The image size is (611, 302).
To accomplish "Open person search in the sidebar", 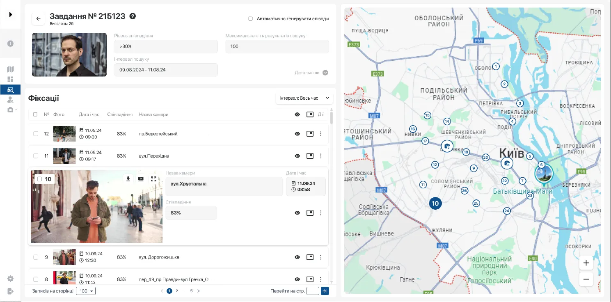I will 10,100.
